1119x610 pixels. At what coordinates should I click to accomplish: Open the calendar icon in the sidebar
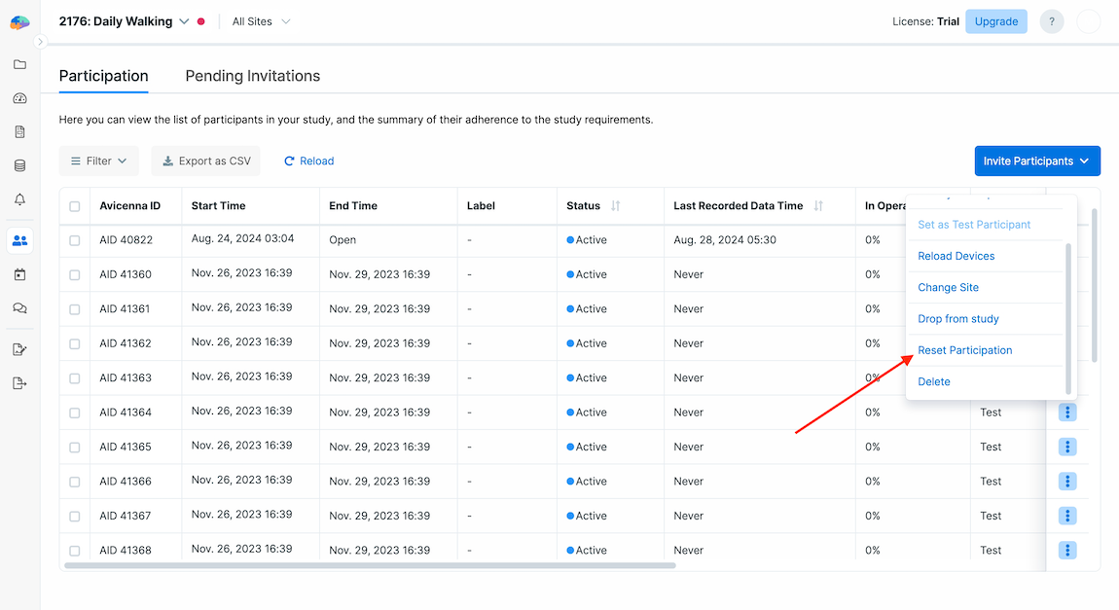[19, 274]
